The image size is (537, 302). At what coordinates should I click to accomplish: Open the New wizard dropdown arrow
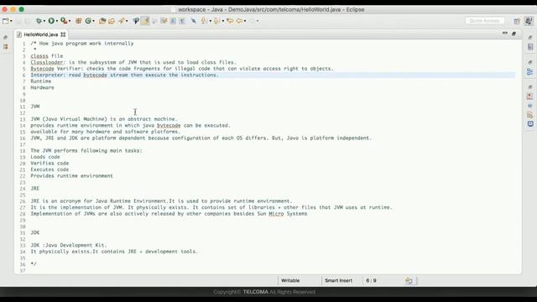pos(11,21)
